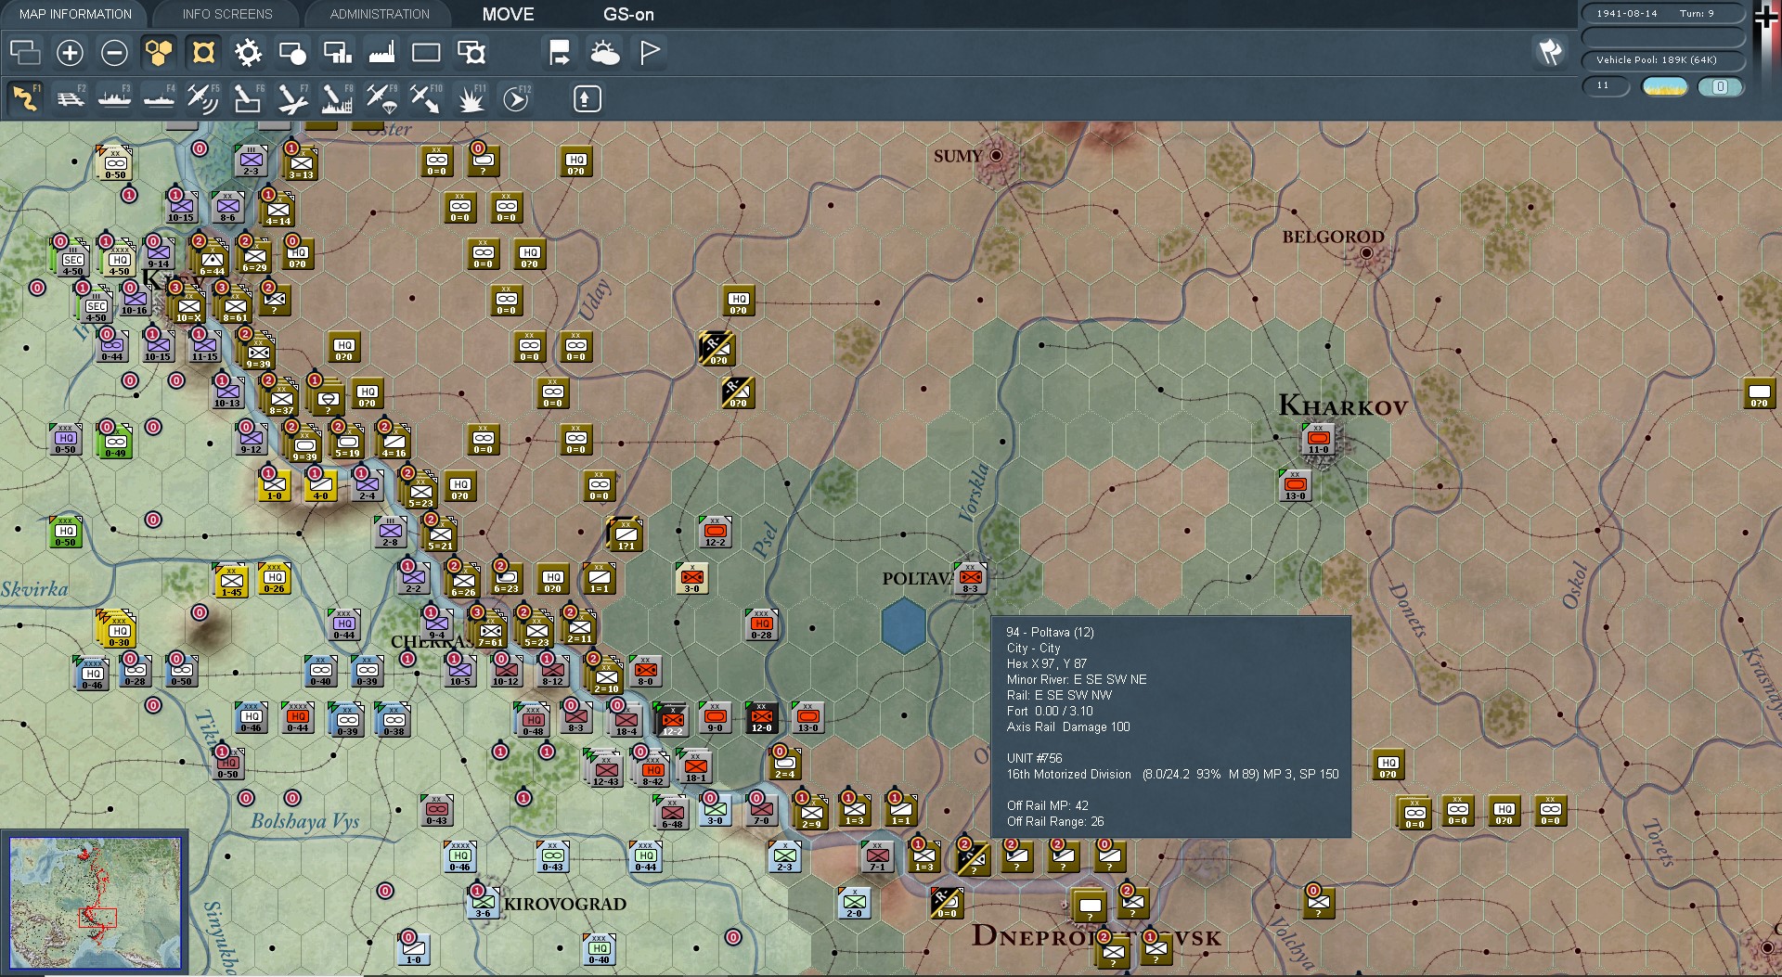Click the pennant flag icon
This screenshot has width=1782, height=977.
tap(650, 53)
